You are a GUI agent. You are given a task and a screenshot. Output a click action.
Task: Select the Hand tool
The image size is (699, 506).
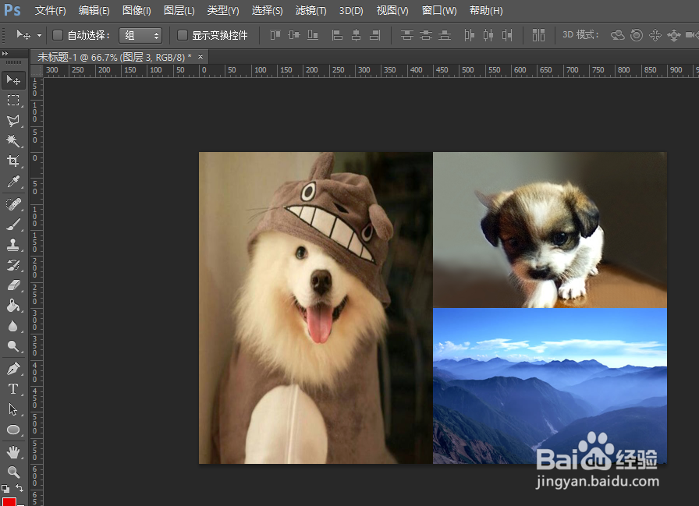[13, 451]
